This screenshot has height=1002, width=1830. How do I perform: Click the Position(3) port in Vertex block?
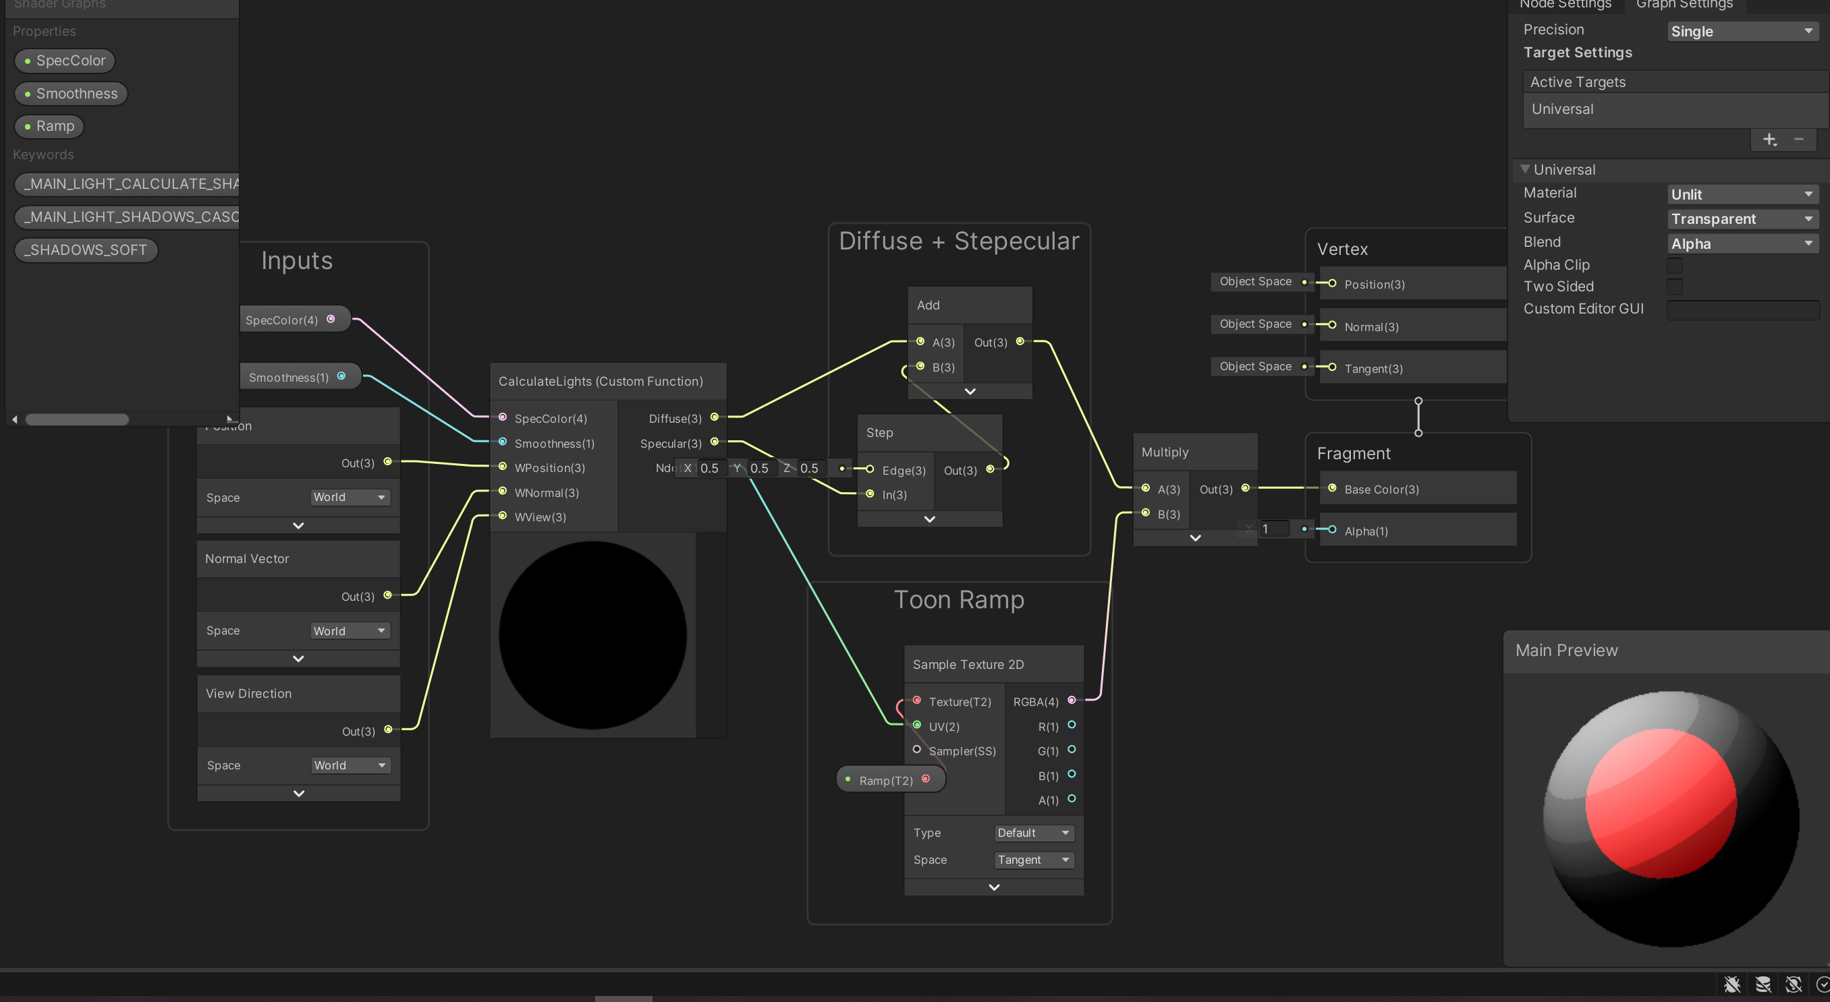coord(1332,283)
